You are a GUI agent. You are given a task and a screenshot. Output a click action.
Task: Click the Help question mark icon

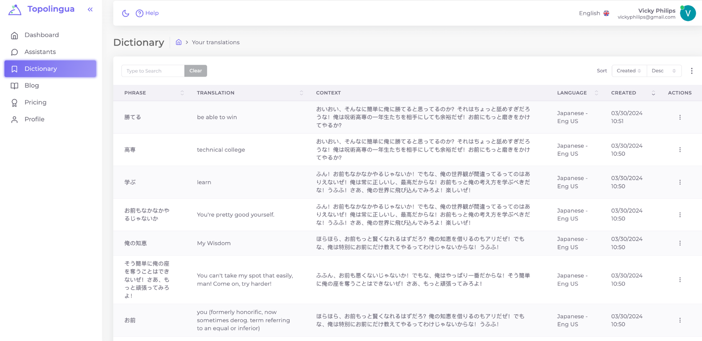[x=139, y=13]
